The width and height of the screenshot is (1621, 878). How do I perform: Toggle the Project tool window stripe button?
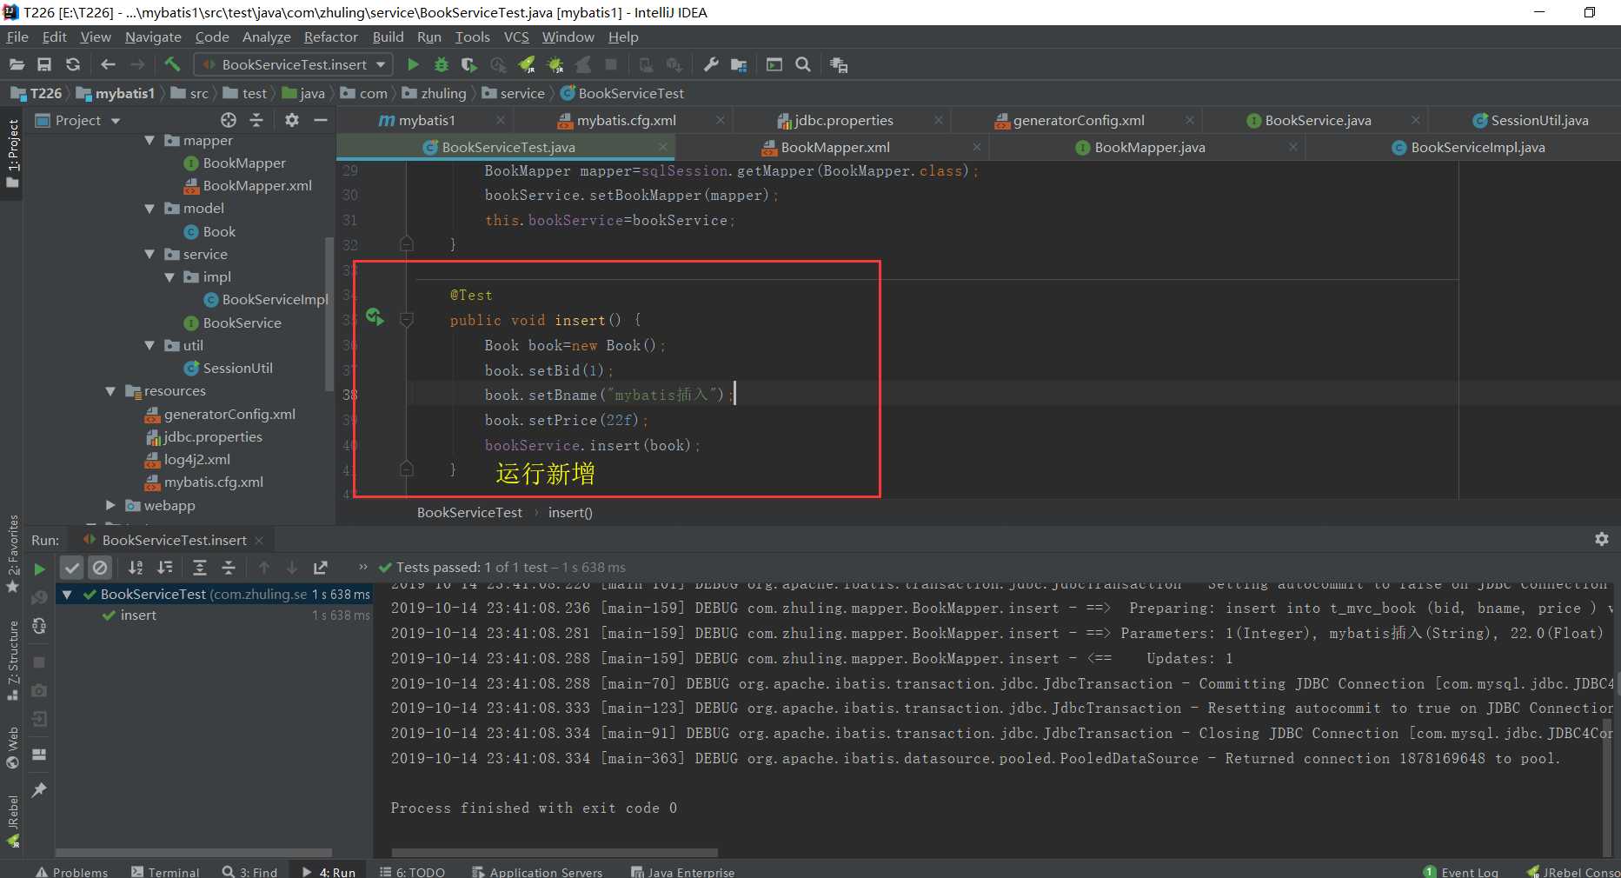point(12,154)
